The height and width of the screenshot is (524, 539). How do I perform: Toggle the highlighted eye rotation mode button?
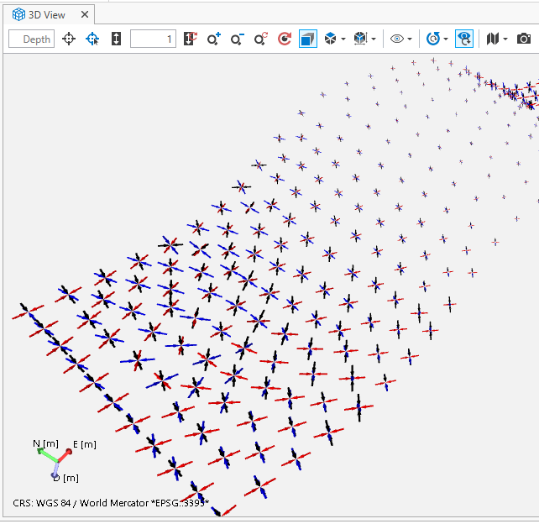pos(463,39)
